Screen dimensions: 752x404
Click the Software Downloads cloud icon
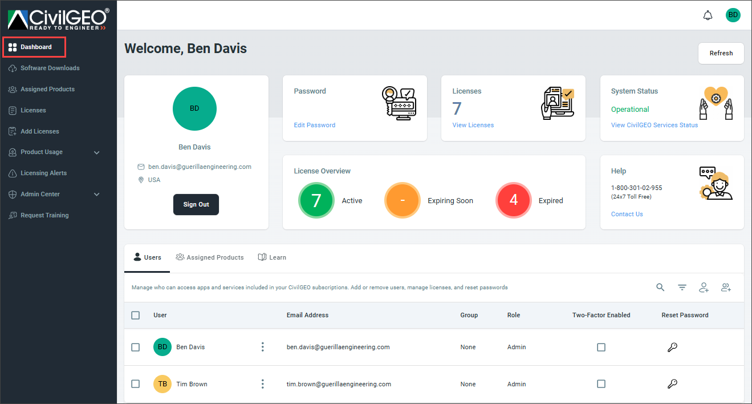pos(13,68)
